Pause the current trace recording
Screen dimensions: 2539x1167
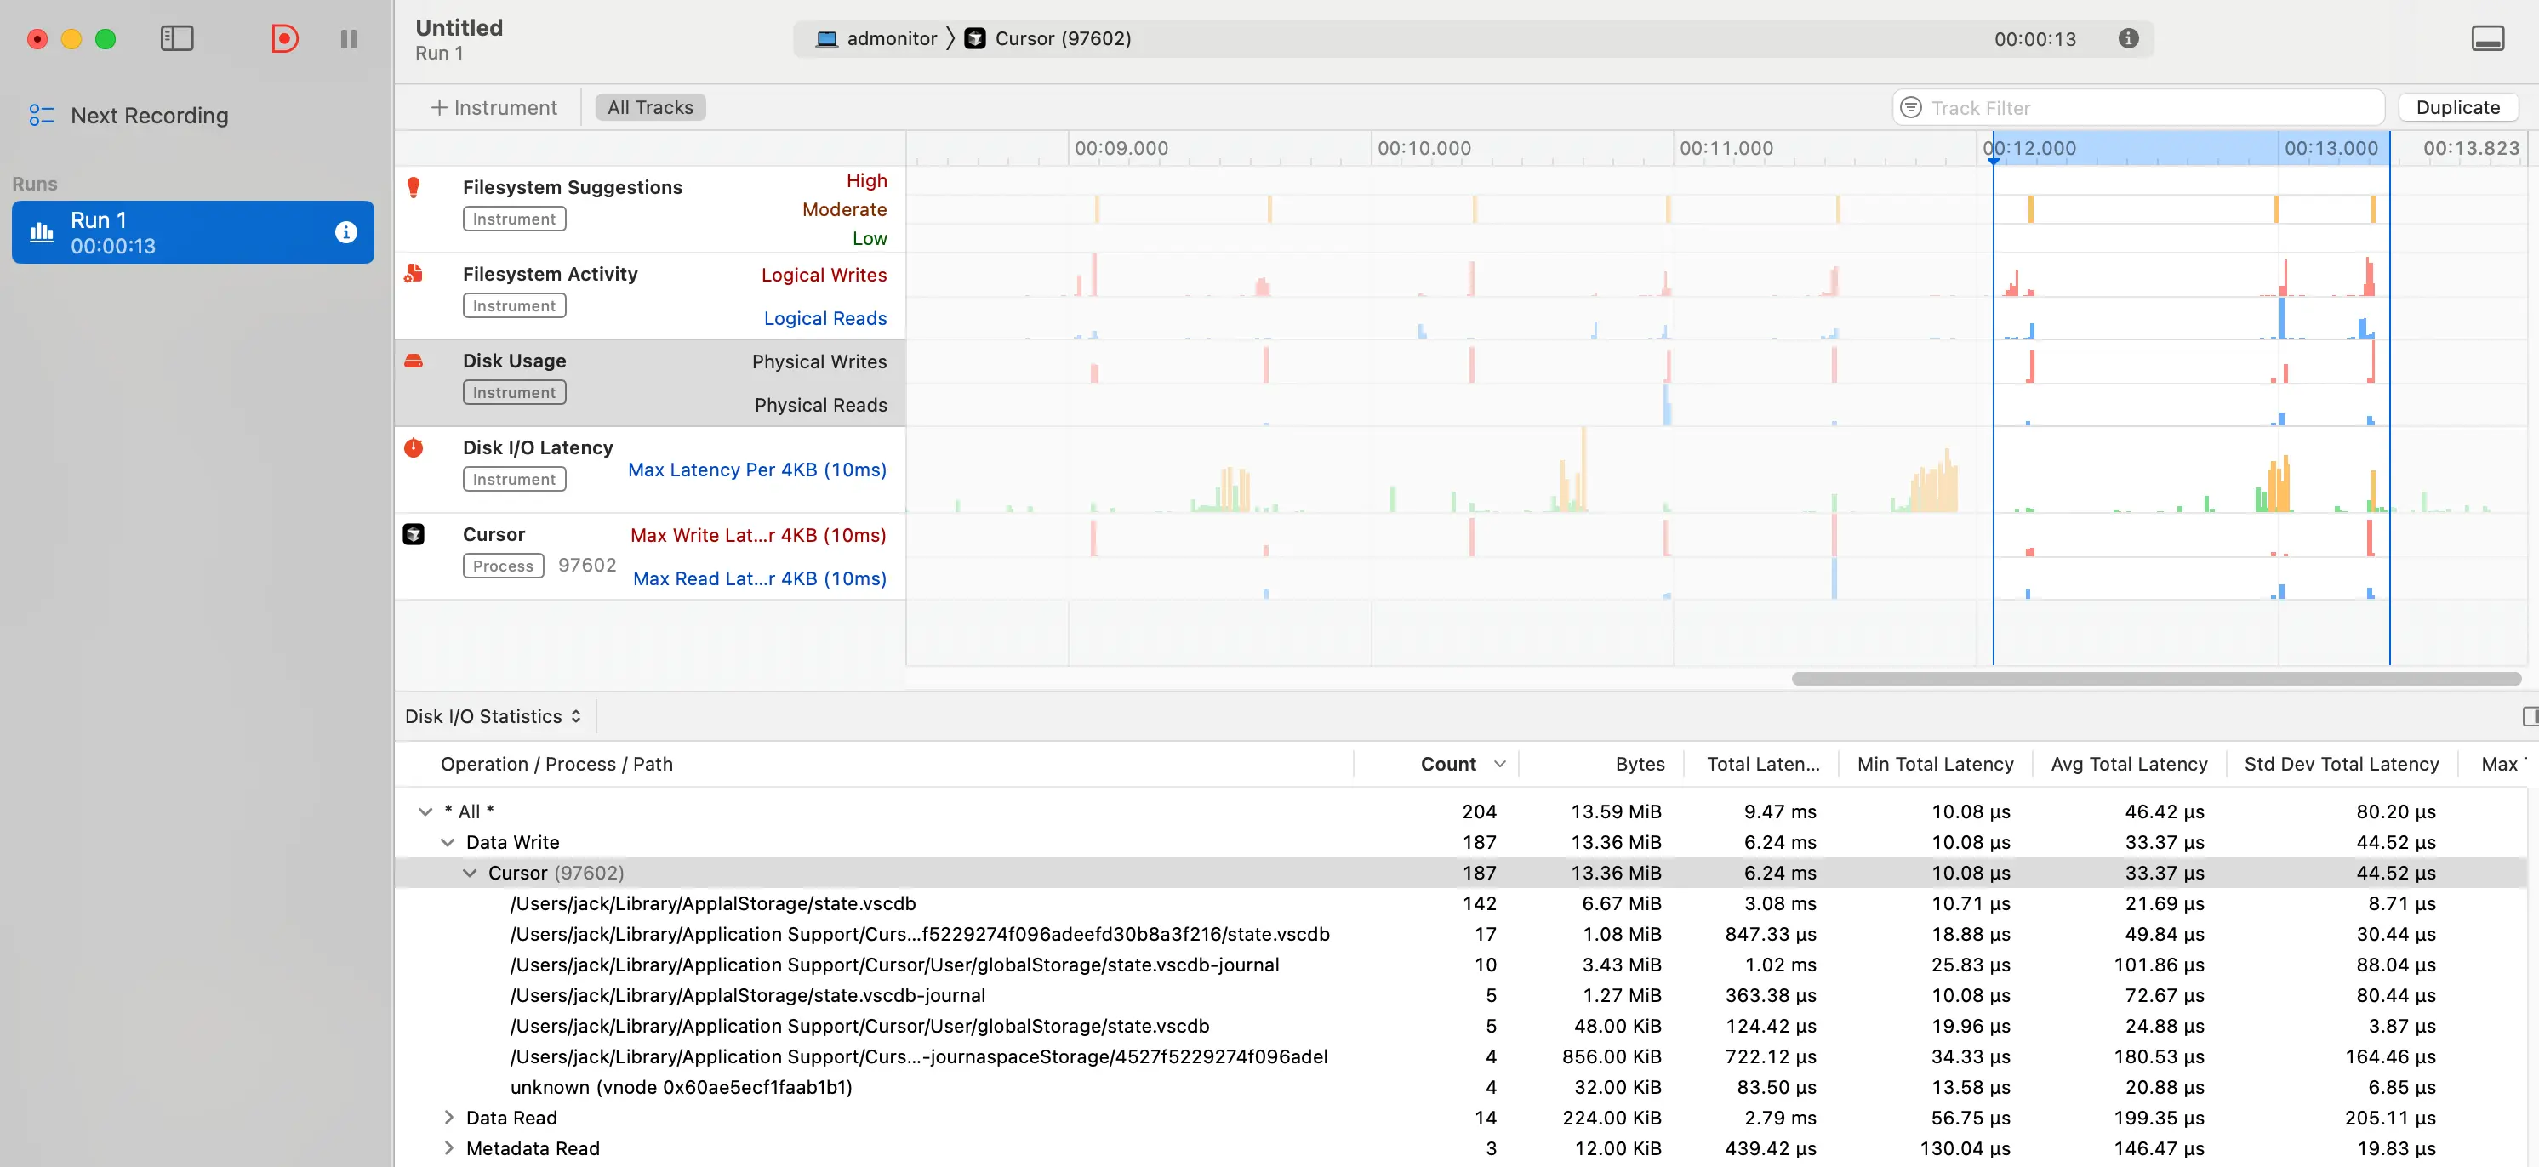[347, 38]
